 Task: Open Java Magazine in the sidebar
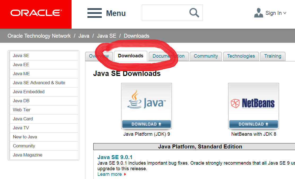pyautogui.click(x=43, y=155)
